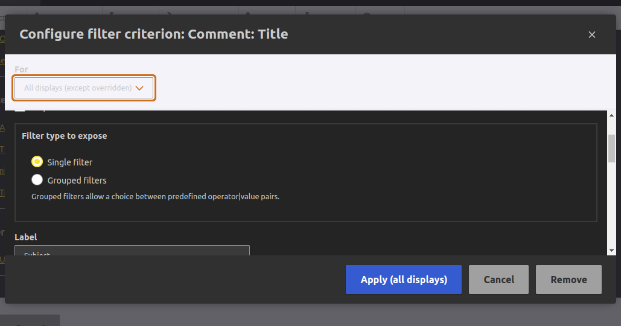Image resolution: width=621 pixels, height=326 pixels.
Task: Click the dialog title 'Configure filter criterion: Comment: Title'
Action: click(154, 34)
